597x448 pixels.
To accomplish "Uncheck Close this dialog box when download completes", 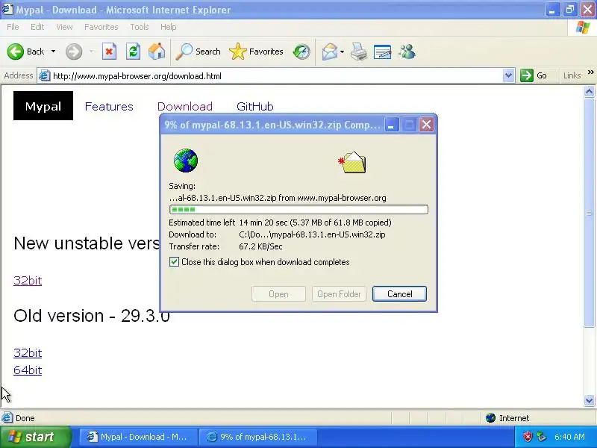I will click(174, 262).
